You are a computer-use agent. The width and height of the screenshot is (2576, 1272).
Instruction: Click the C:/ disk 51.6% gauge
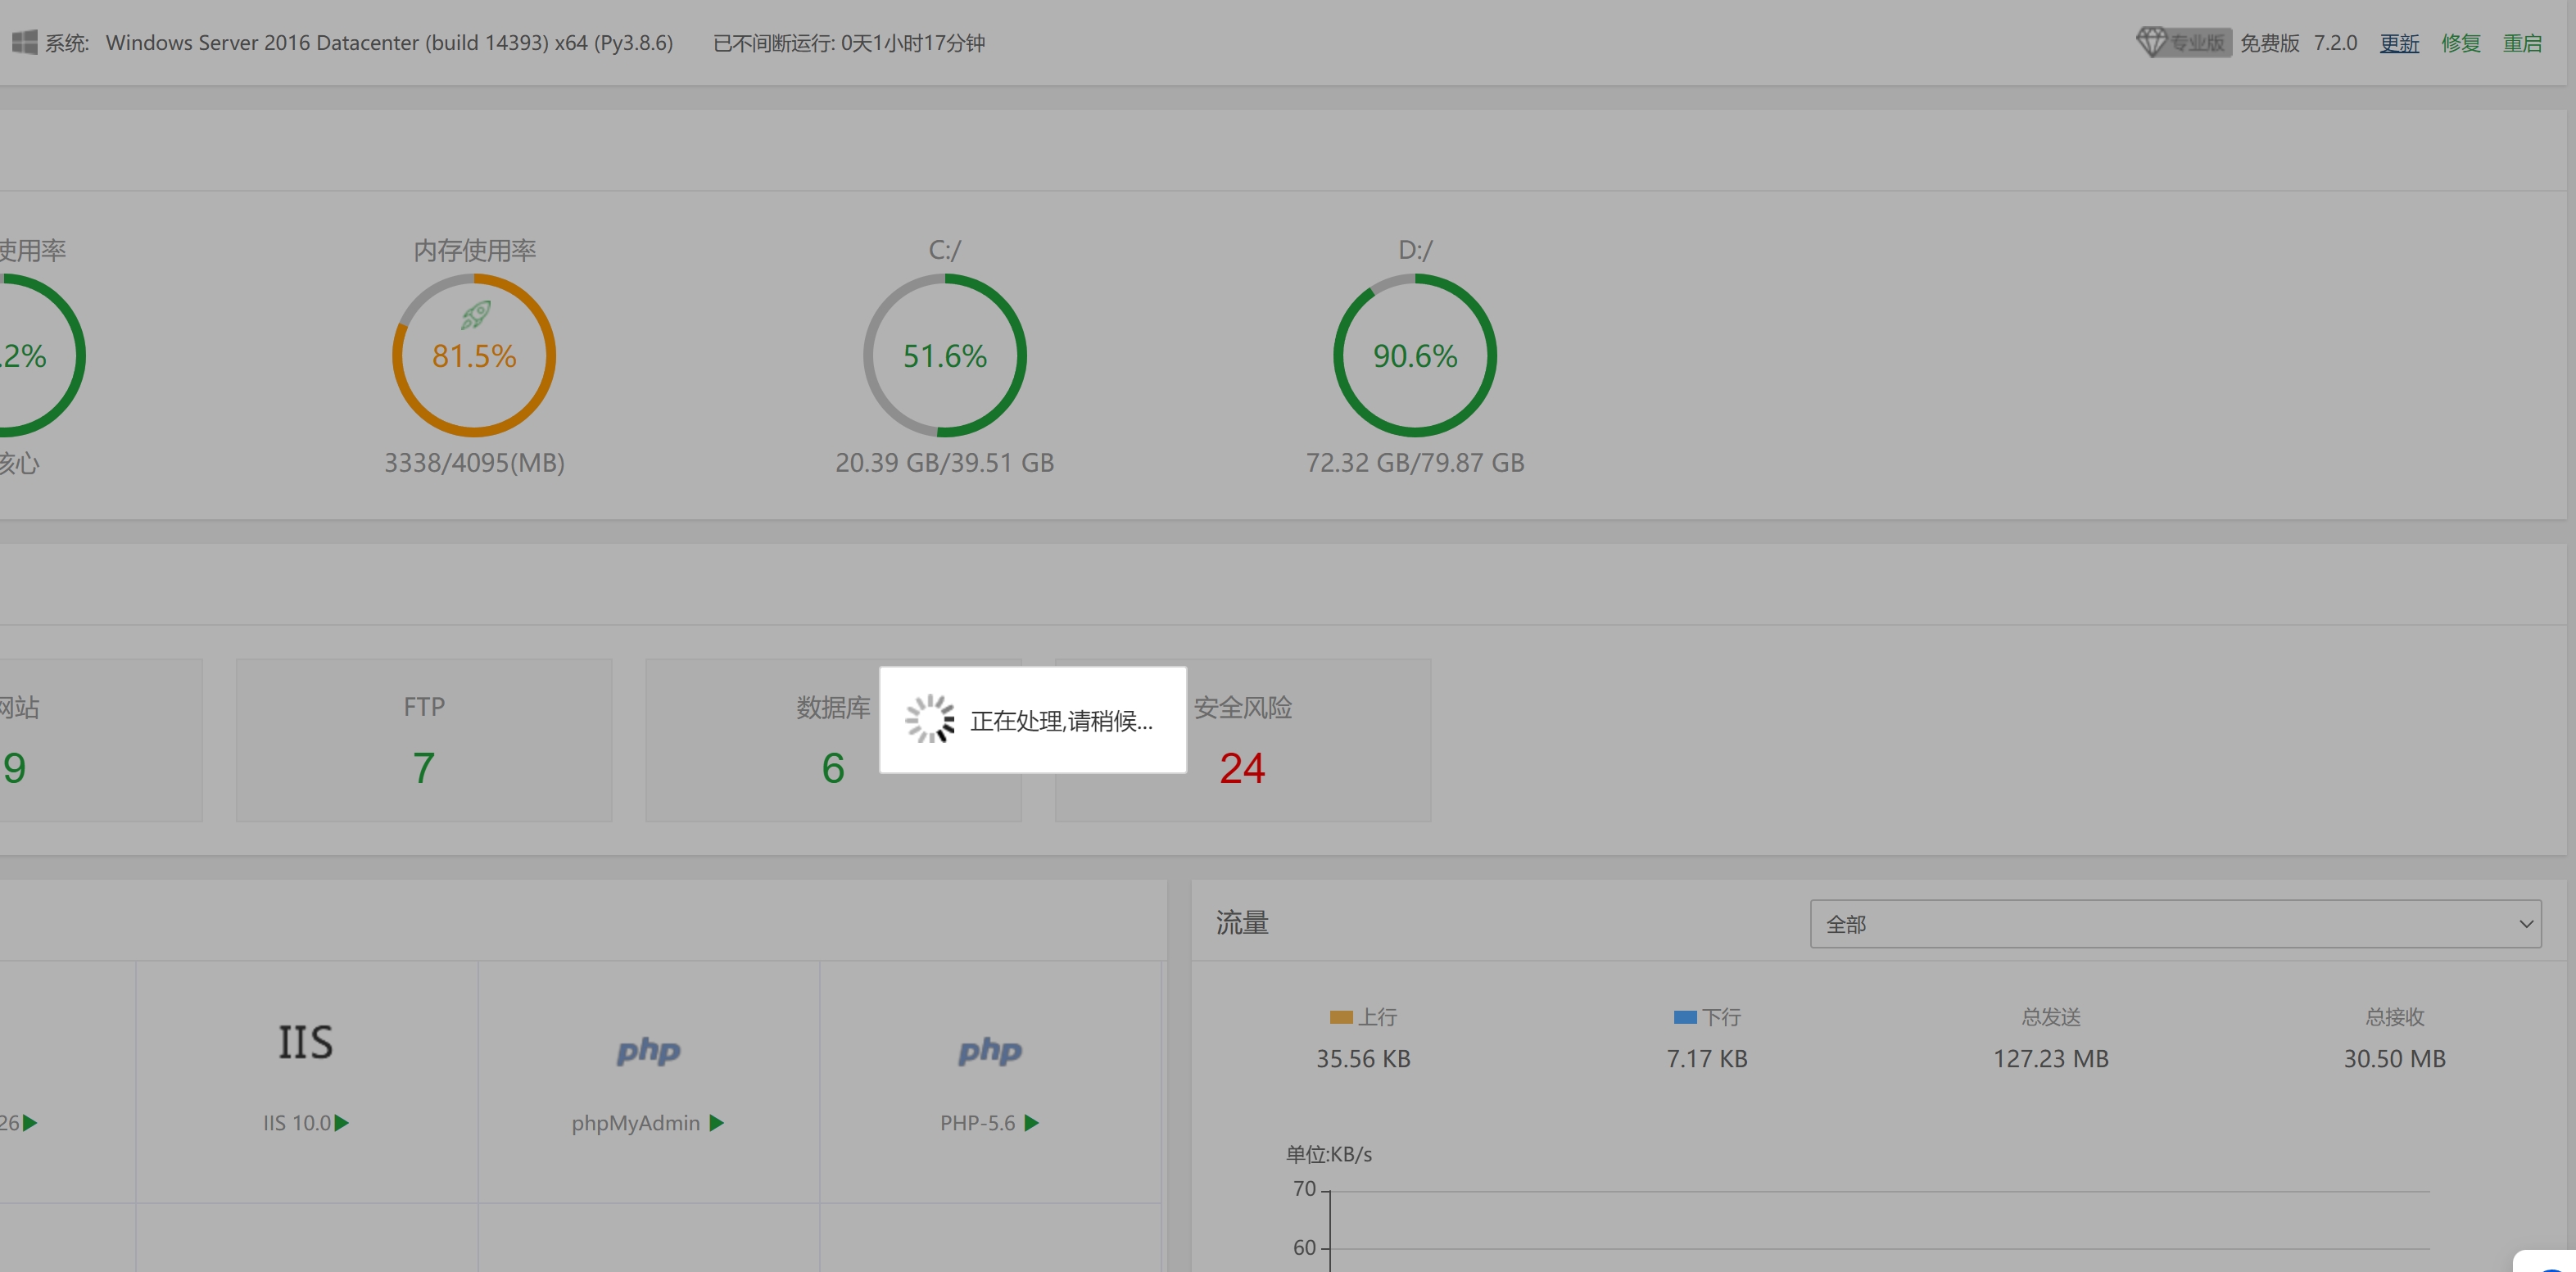945,355
